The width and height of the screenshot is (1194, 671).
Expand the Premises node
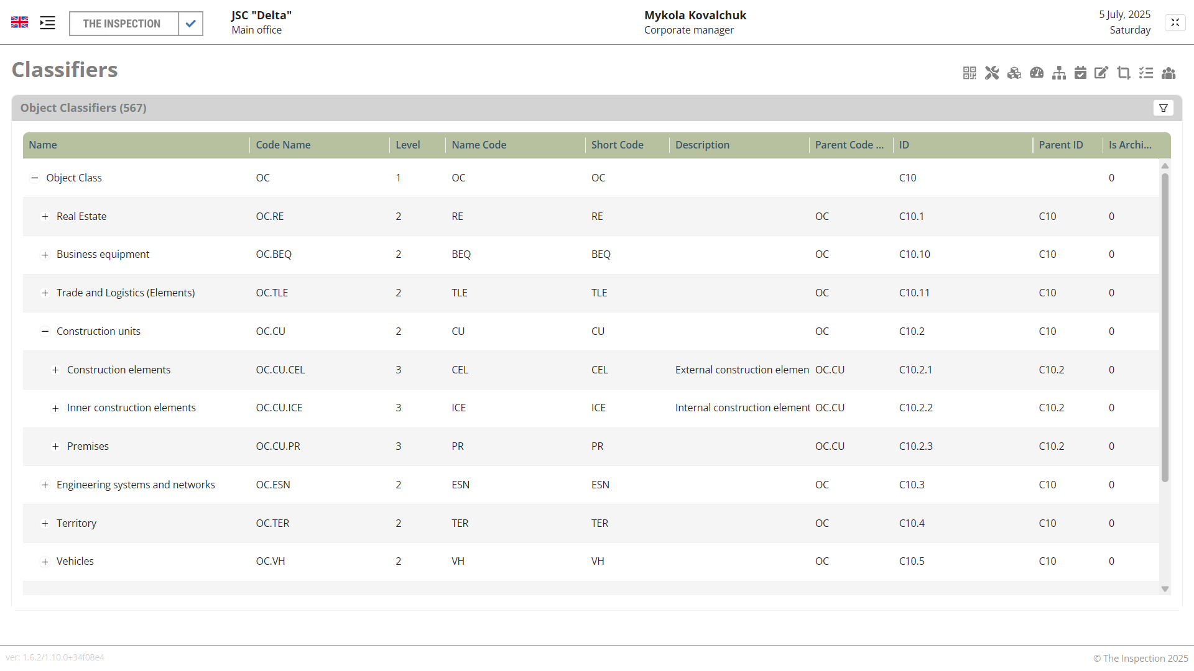pyautogui.click(x=55, y=447)
